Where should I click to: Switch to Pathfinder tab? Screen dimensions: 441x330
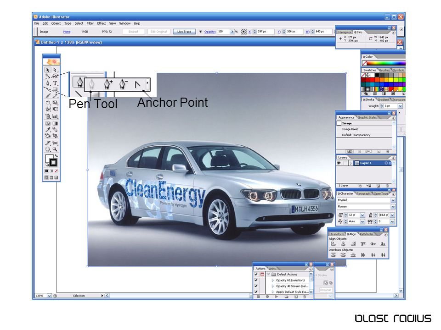tap(366, 234)
